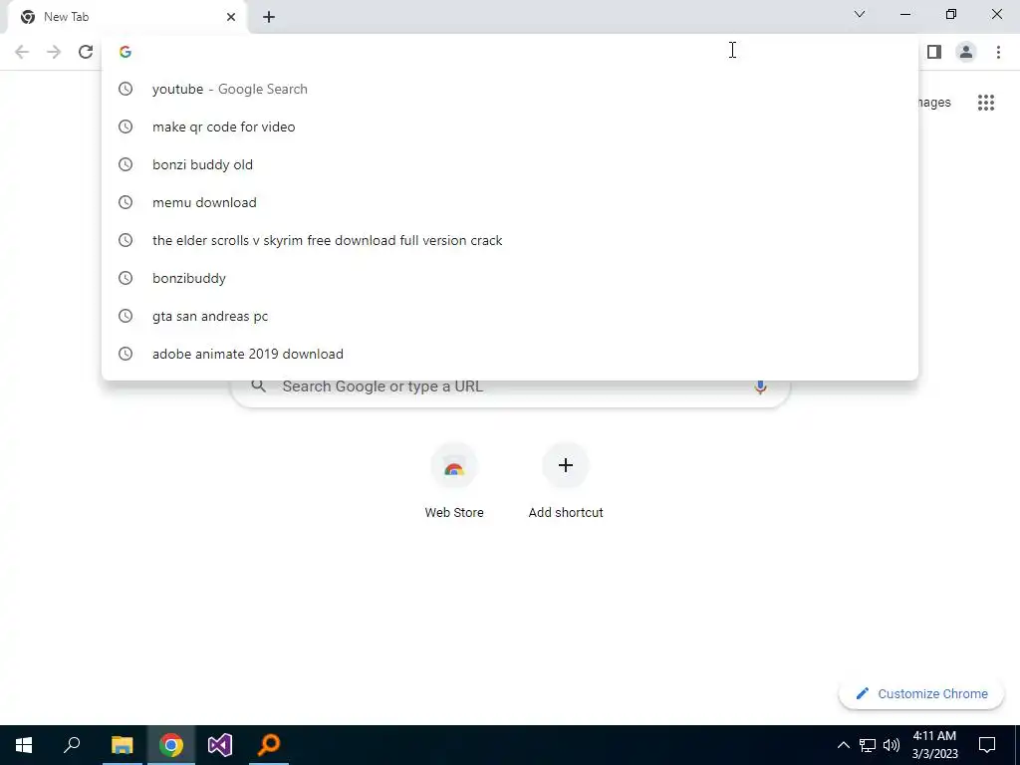Viewport: 1020px width, 765px height.
Task: Click the clock icon beside gta san andreas pc
Action: coord(126,316)
